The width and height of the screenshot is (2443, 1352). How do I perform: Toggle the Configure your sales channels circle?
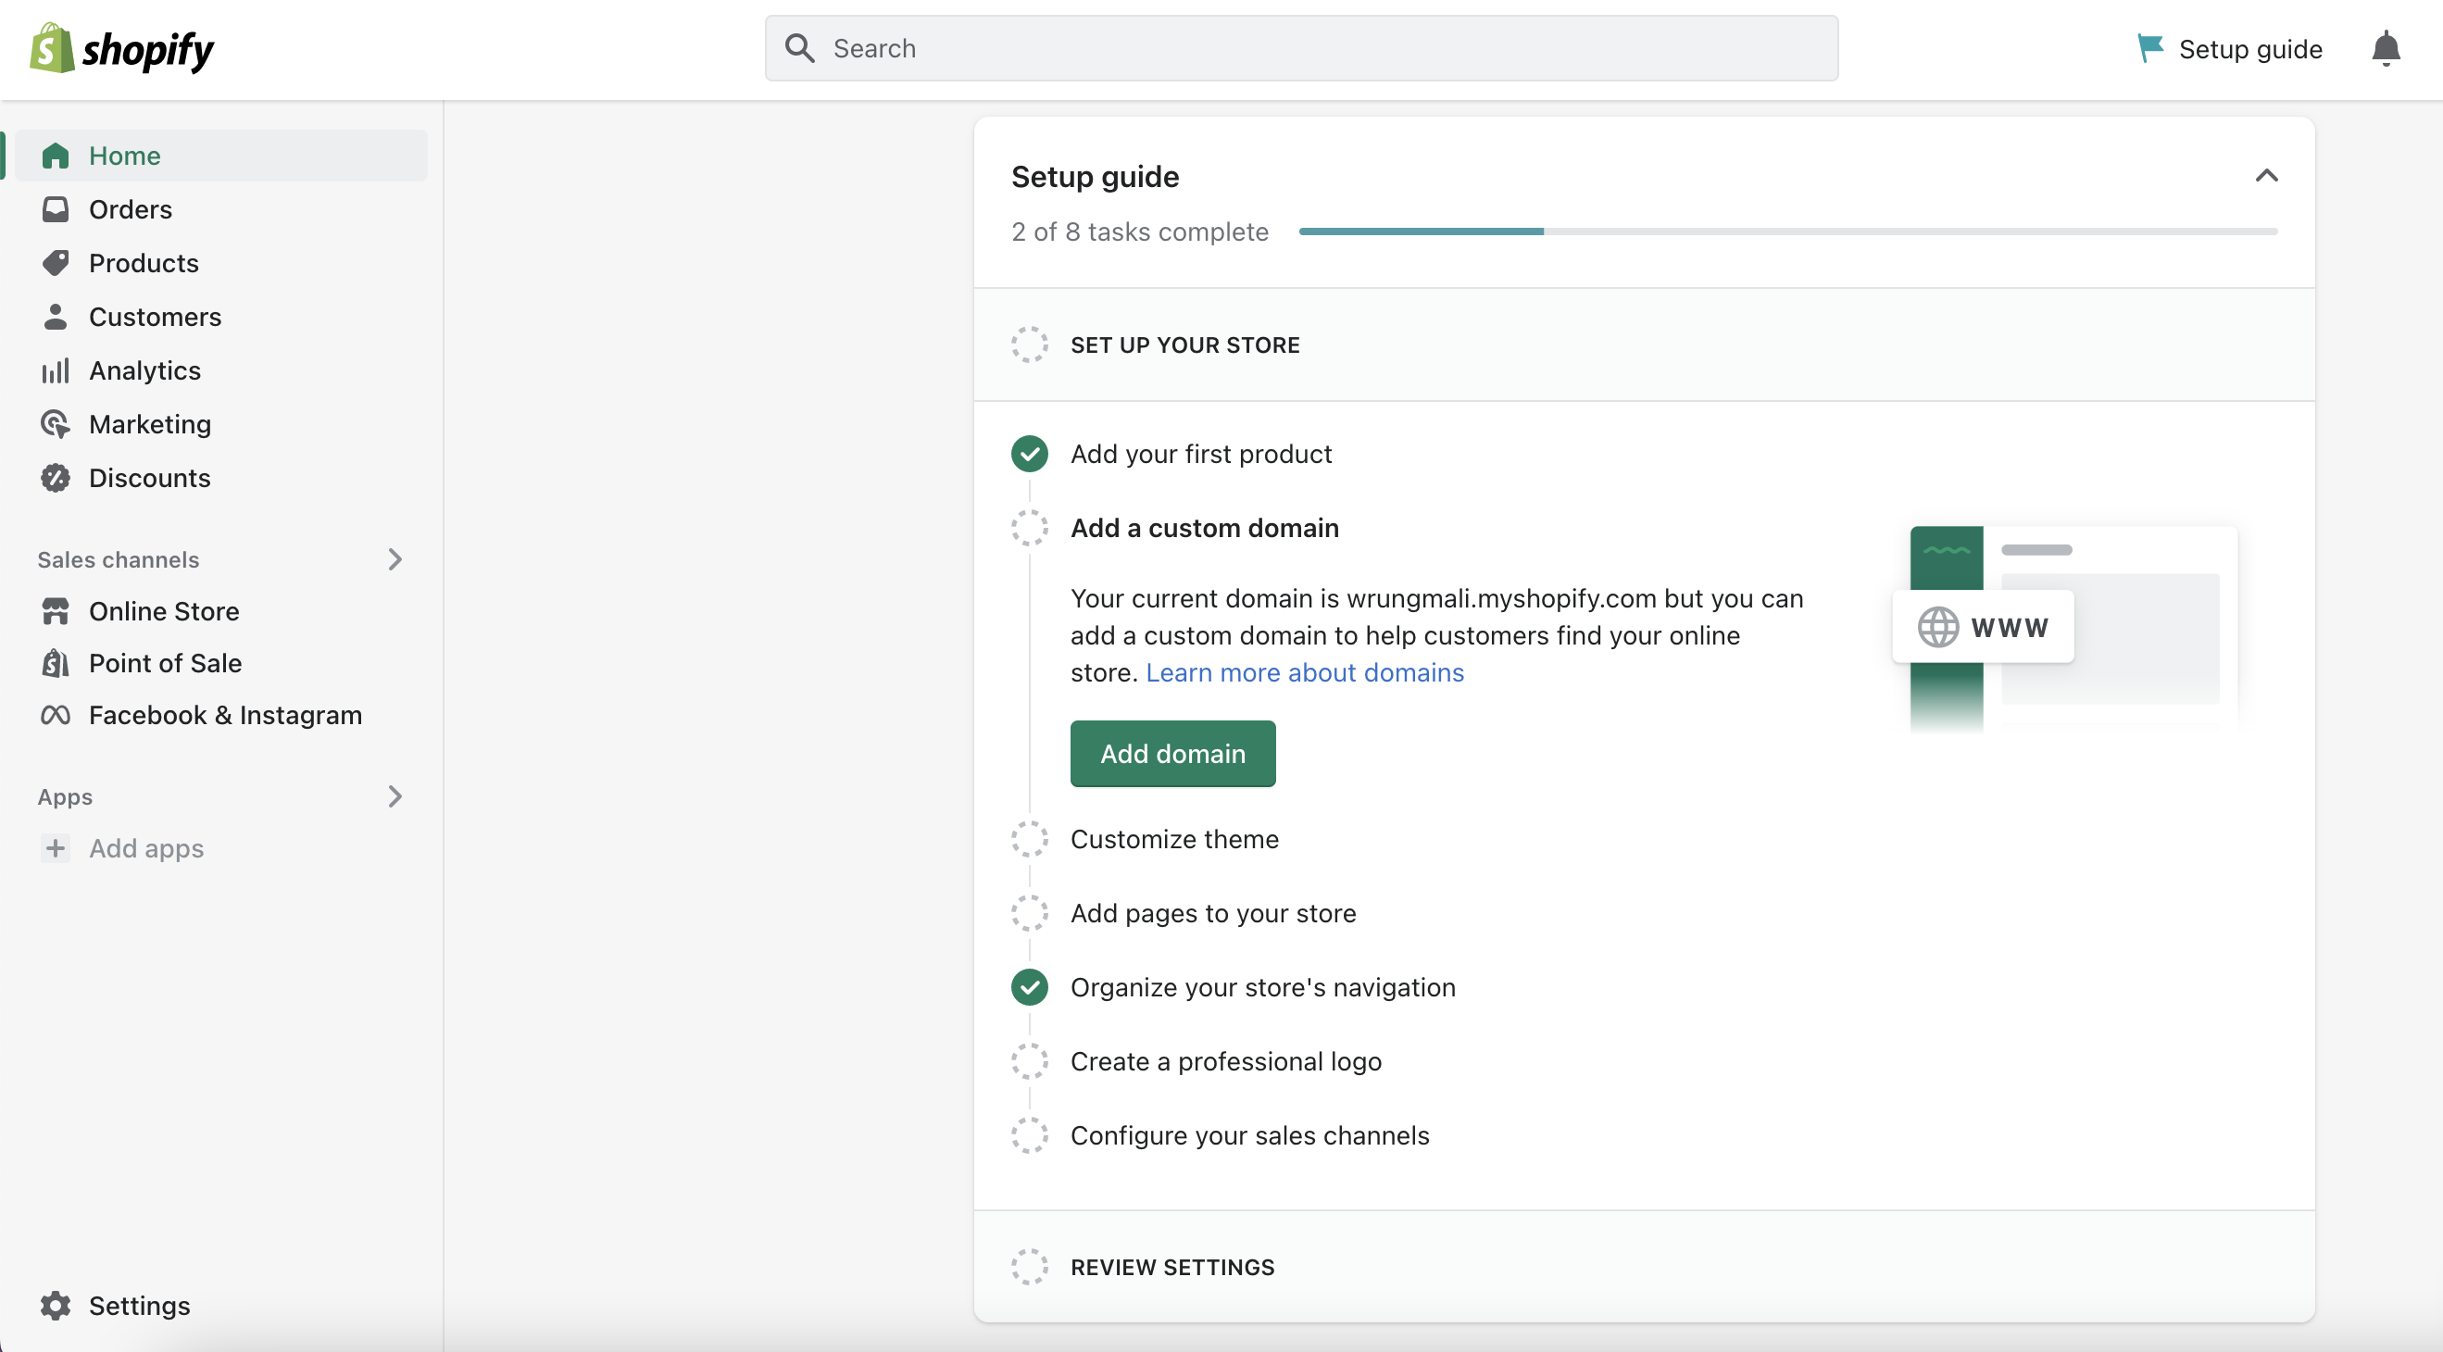[x=1029, y=1135]
